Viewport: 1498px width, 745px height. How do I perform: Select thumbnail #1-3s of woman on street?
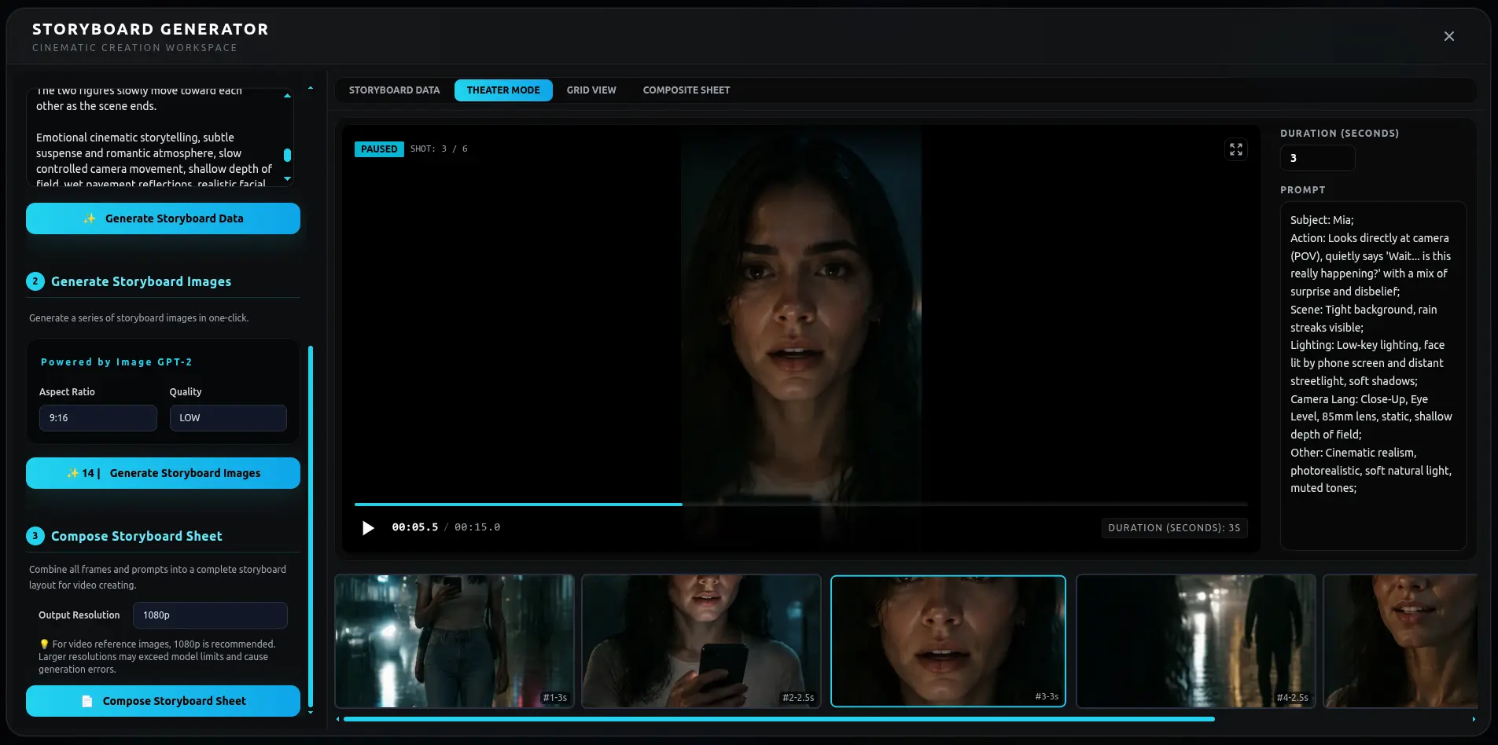coord(455,641)
